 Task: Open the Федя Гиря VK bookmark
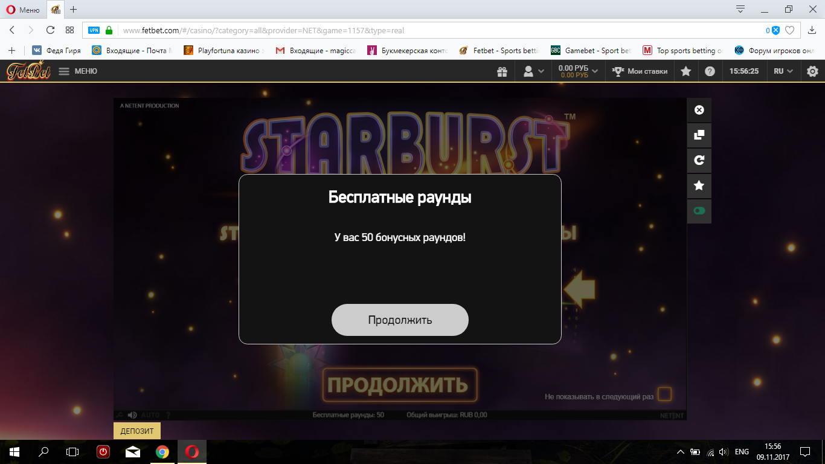pyautogui.click(x=56, y=51)
